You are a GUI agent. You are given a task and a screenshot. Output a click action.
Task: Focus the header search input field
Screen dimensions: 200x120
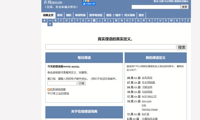click(156, 7)
